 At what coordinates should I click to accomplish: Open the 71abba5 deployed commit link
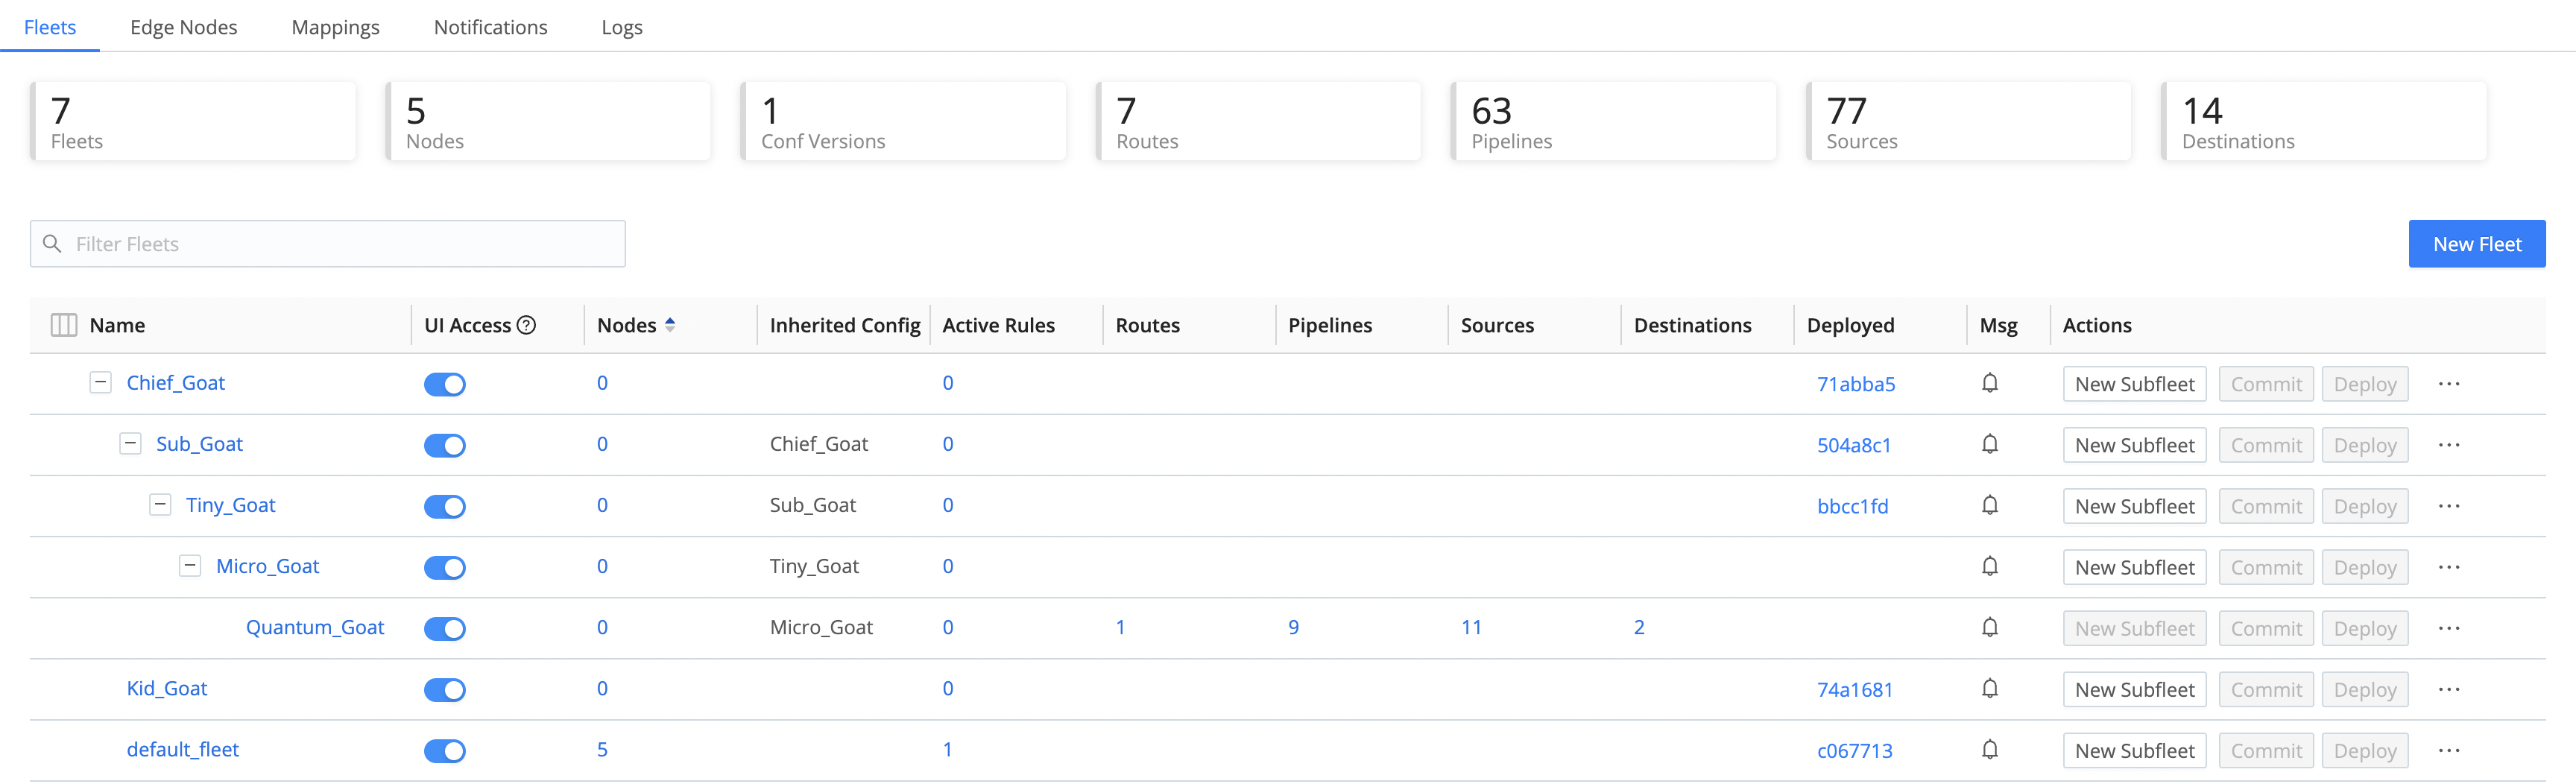coord(1855,384)
